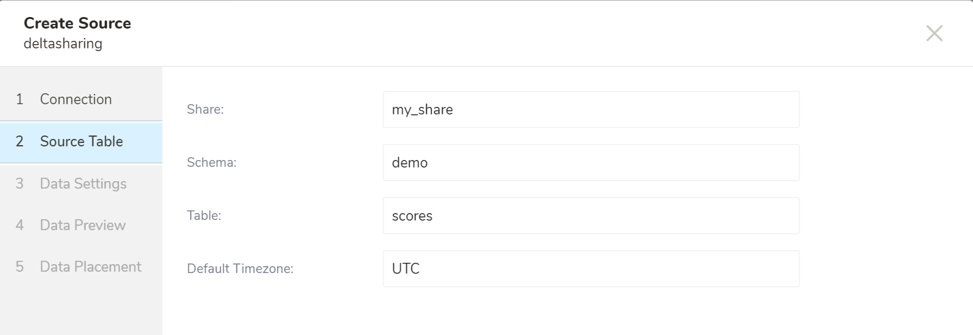Switch to the Data Preview step
Image resolution: width=973 pixels, height=335 pixels.
82,225
